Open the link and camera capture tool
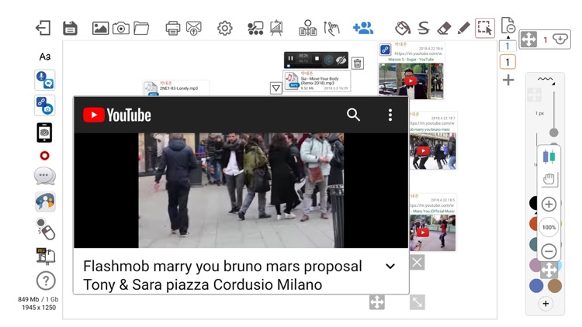This screenshot has width=582, height=327. (x=45, y=105)
